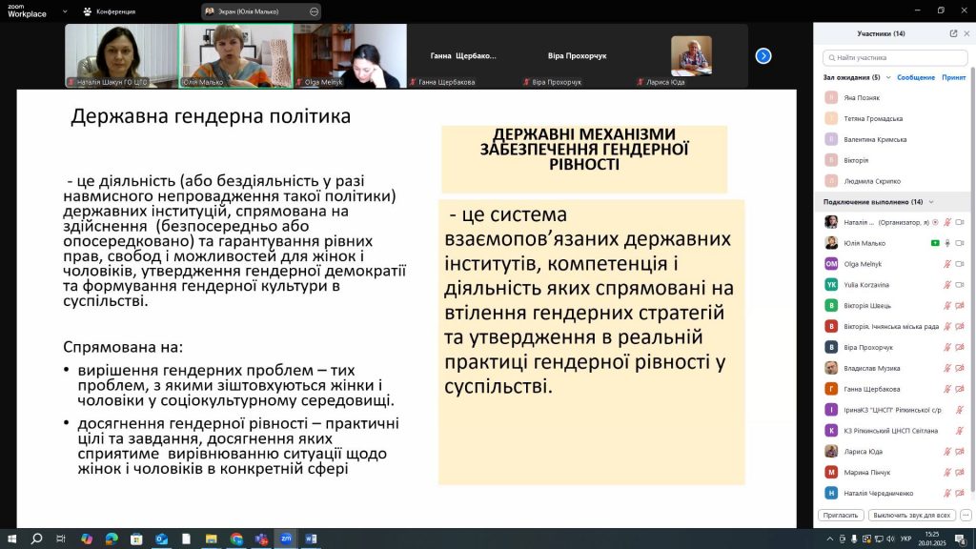Open options for Юлія Малько's screen share
The image size is (976, 549).
click(314, 11)
